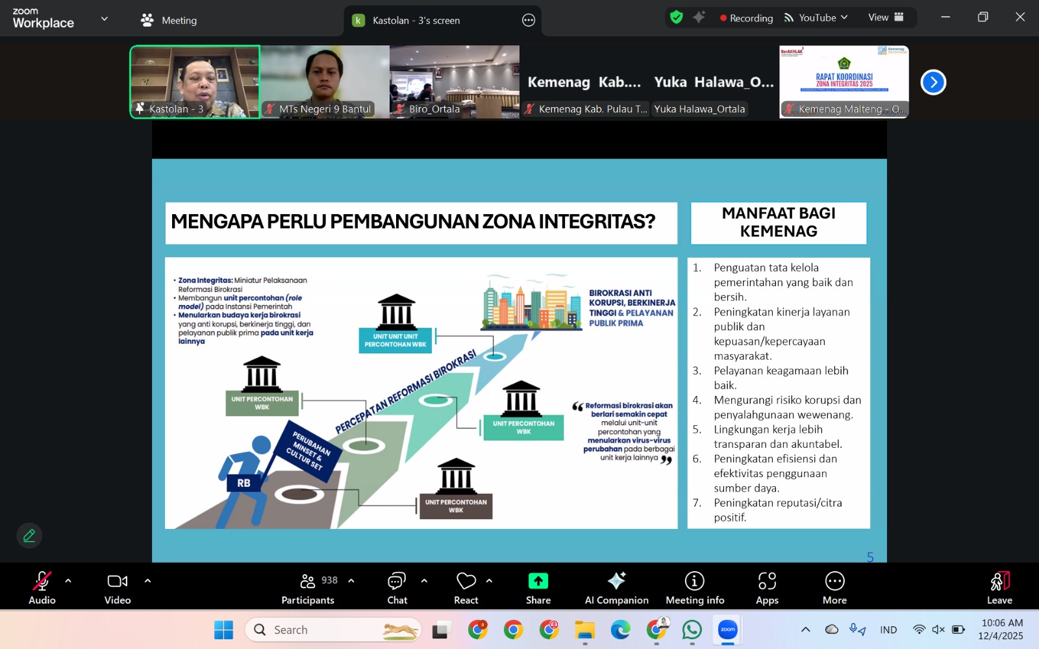The height and width of the screenshot is (649, 1039).
Task: Open Audio options with the chevron
Action: [68, 580]
